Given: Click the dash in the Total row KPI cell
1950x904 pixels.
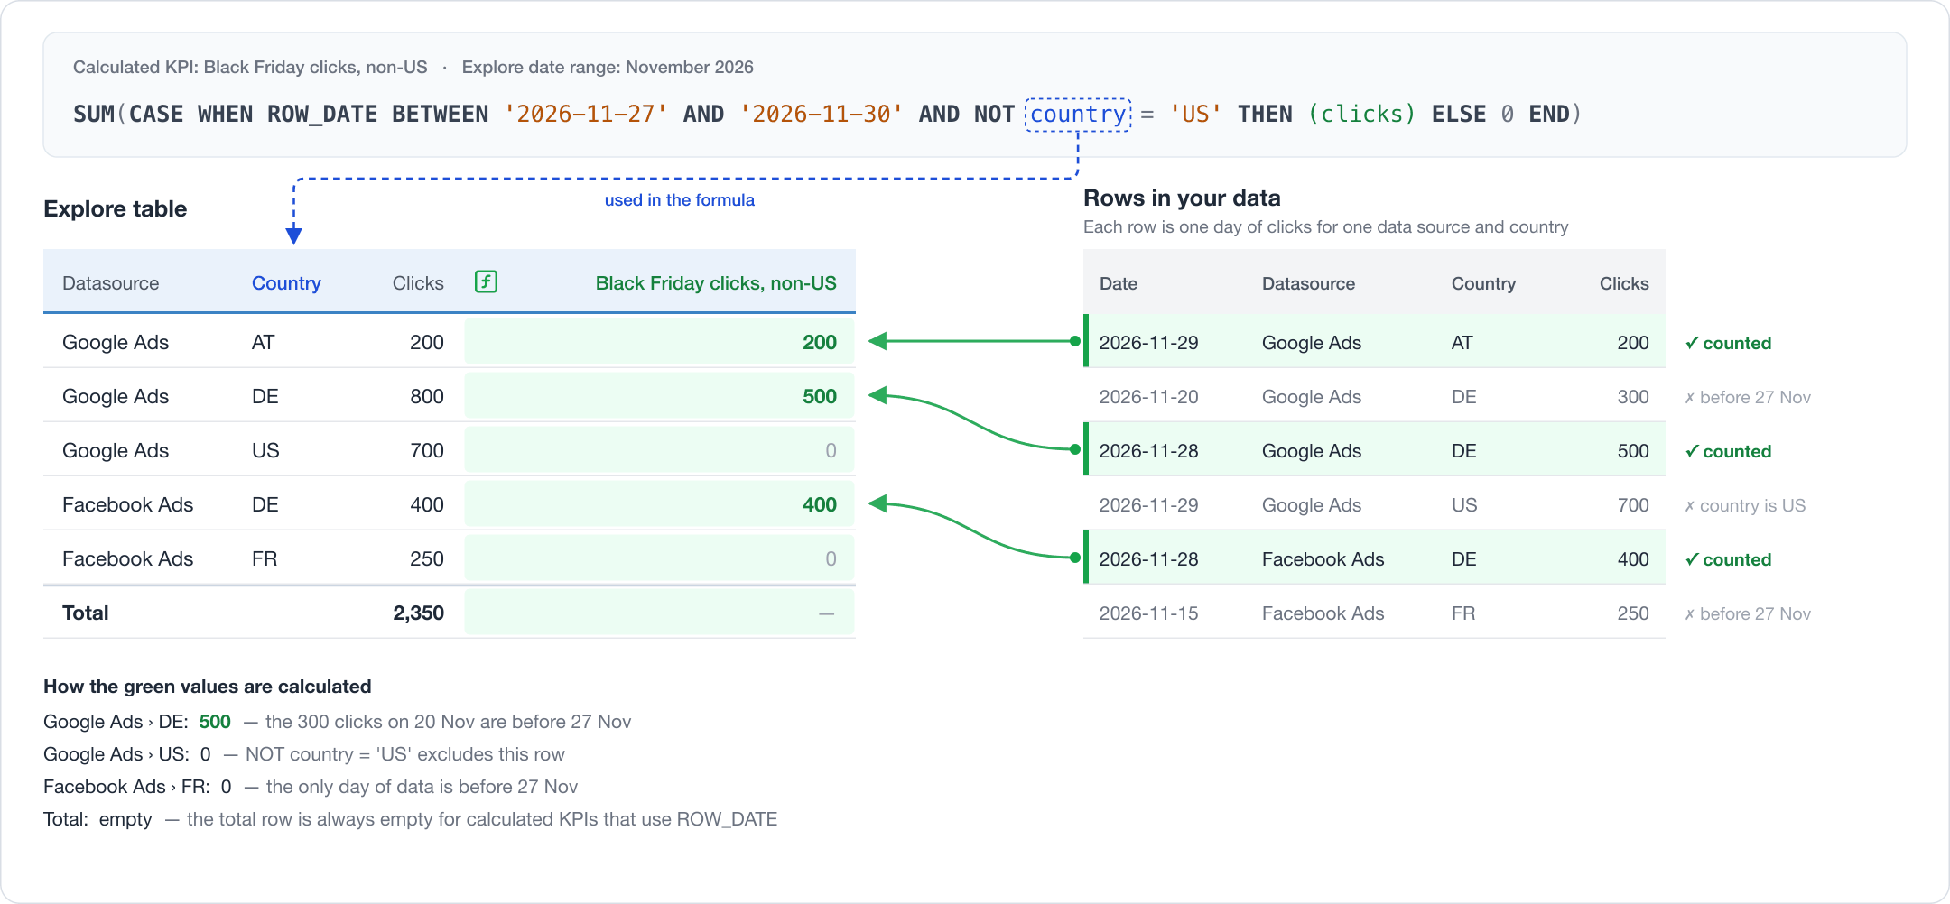Looking at the screenshot, I should click(x=826, y=613).
